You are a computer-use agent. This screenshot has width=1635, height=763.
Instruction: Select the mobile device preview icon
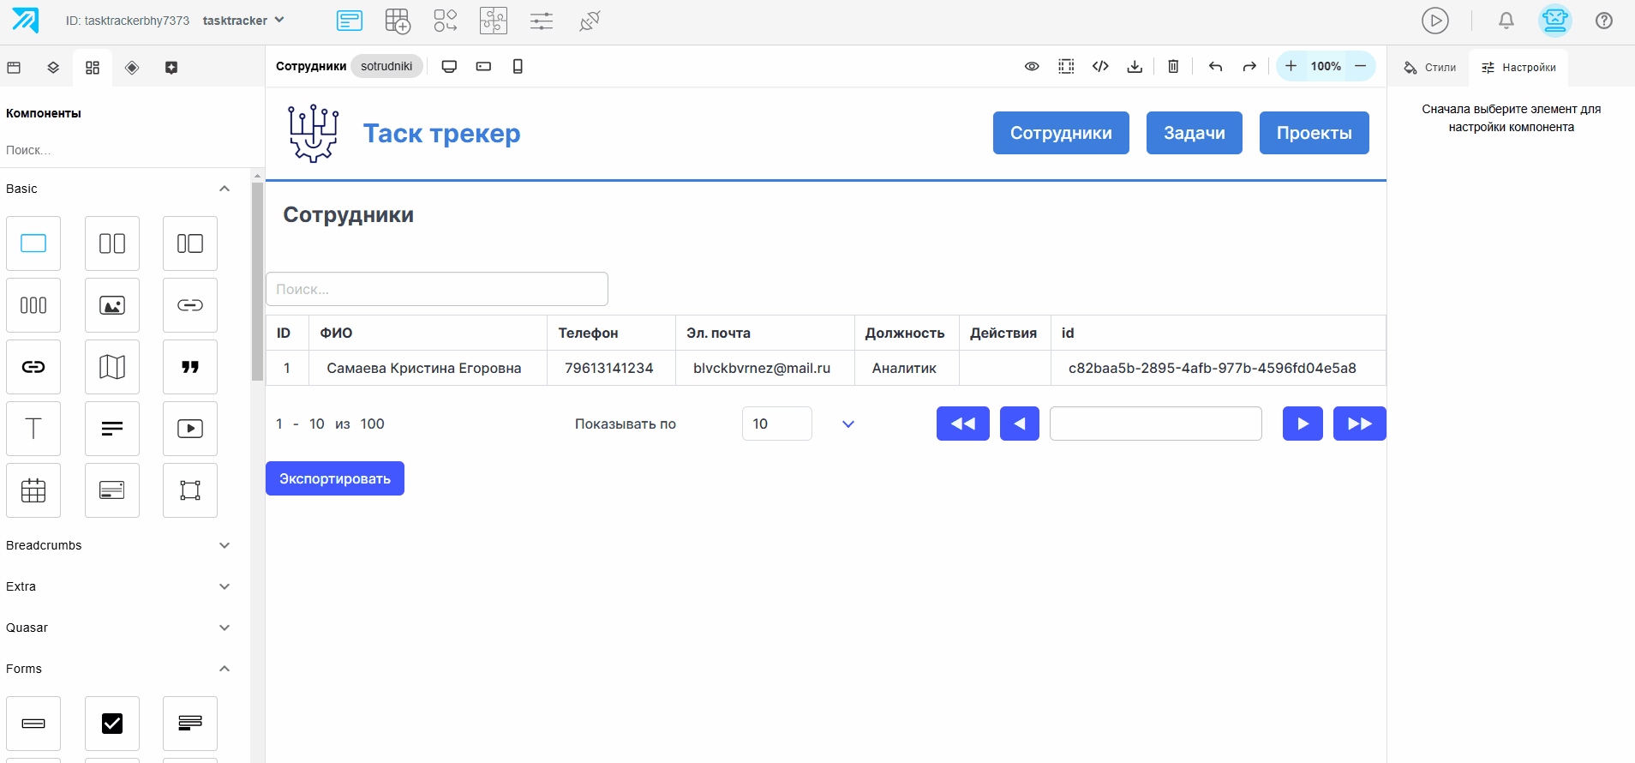[518, 66]
